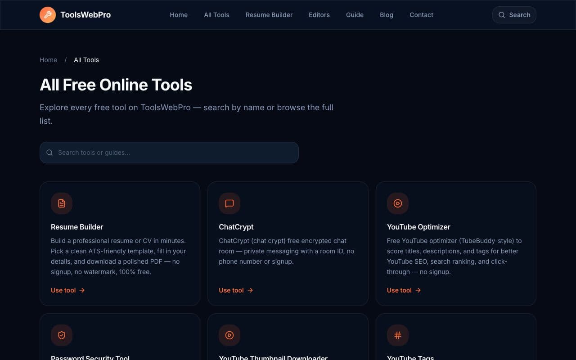Screen dimensions: 576x360
Task: Click the All Free Online Tools heading
Action: 116,85
